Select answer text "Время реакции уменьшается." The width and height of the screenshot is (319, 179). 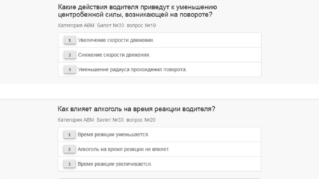coord(113,135)
